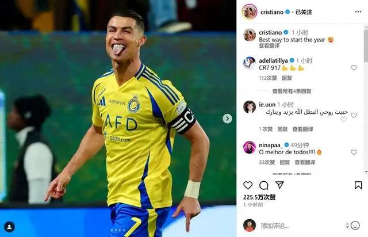Click the following status button in the header
Viewport: 368px width, 237px height.
point(304,12)
